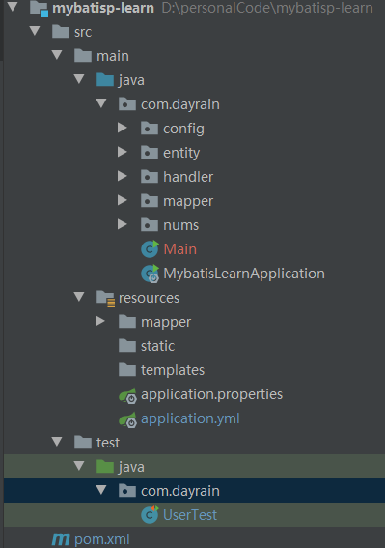This screenshot has width=385, height=548.
Task: Click the mybatisp-learn project module icon
Action: coord(39,9)
